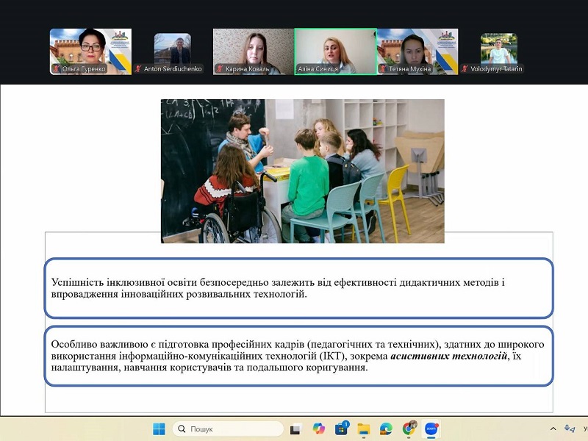Expand the hidden system tray icons chevron
The height and width of the screenshot is (441, 588).
click(553, 429)
